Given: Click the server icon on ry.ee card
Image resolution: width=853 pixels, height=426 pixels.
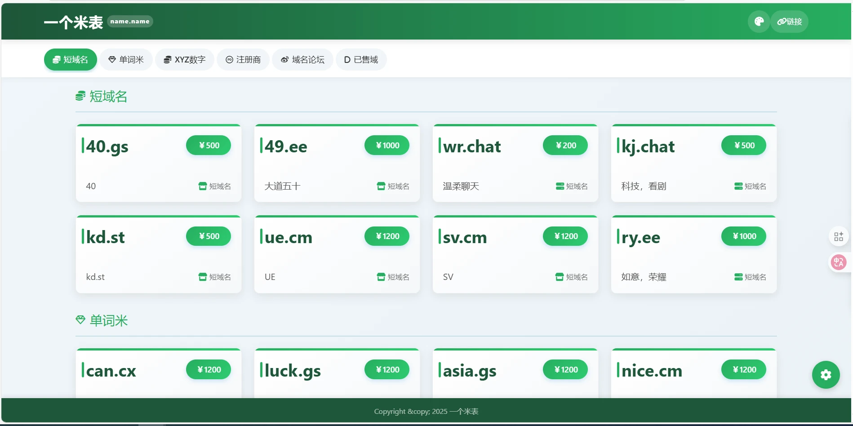Looking at the screenshot, I should (x=738, y=277).
